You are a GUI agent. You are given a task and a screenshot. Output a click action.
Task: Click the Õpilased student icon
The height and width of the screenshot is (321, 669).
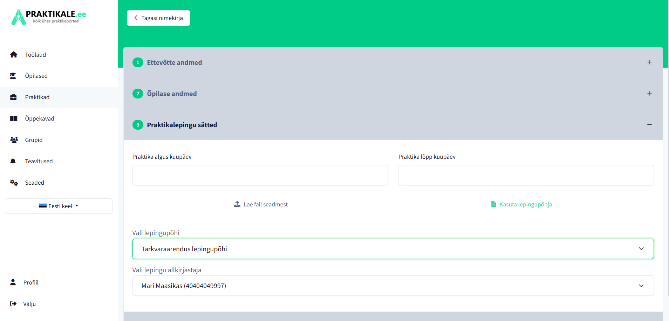13,76
